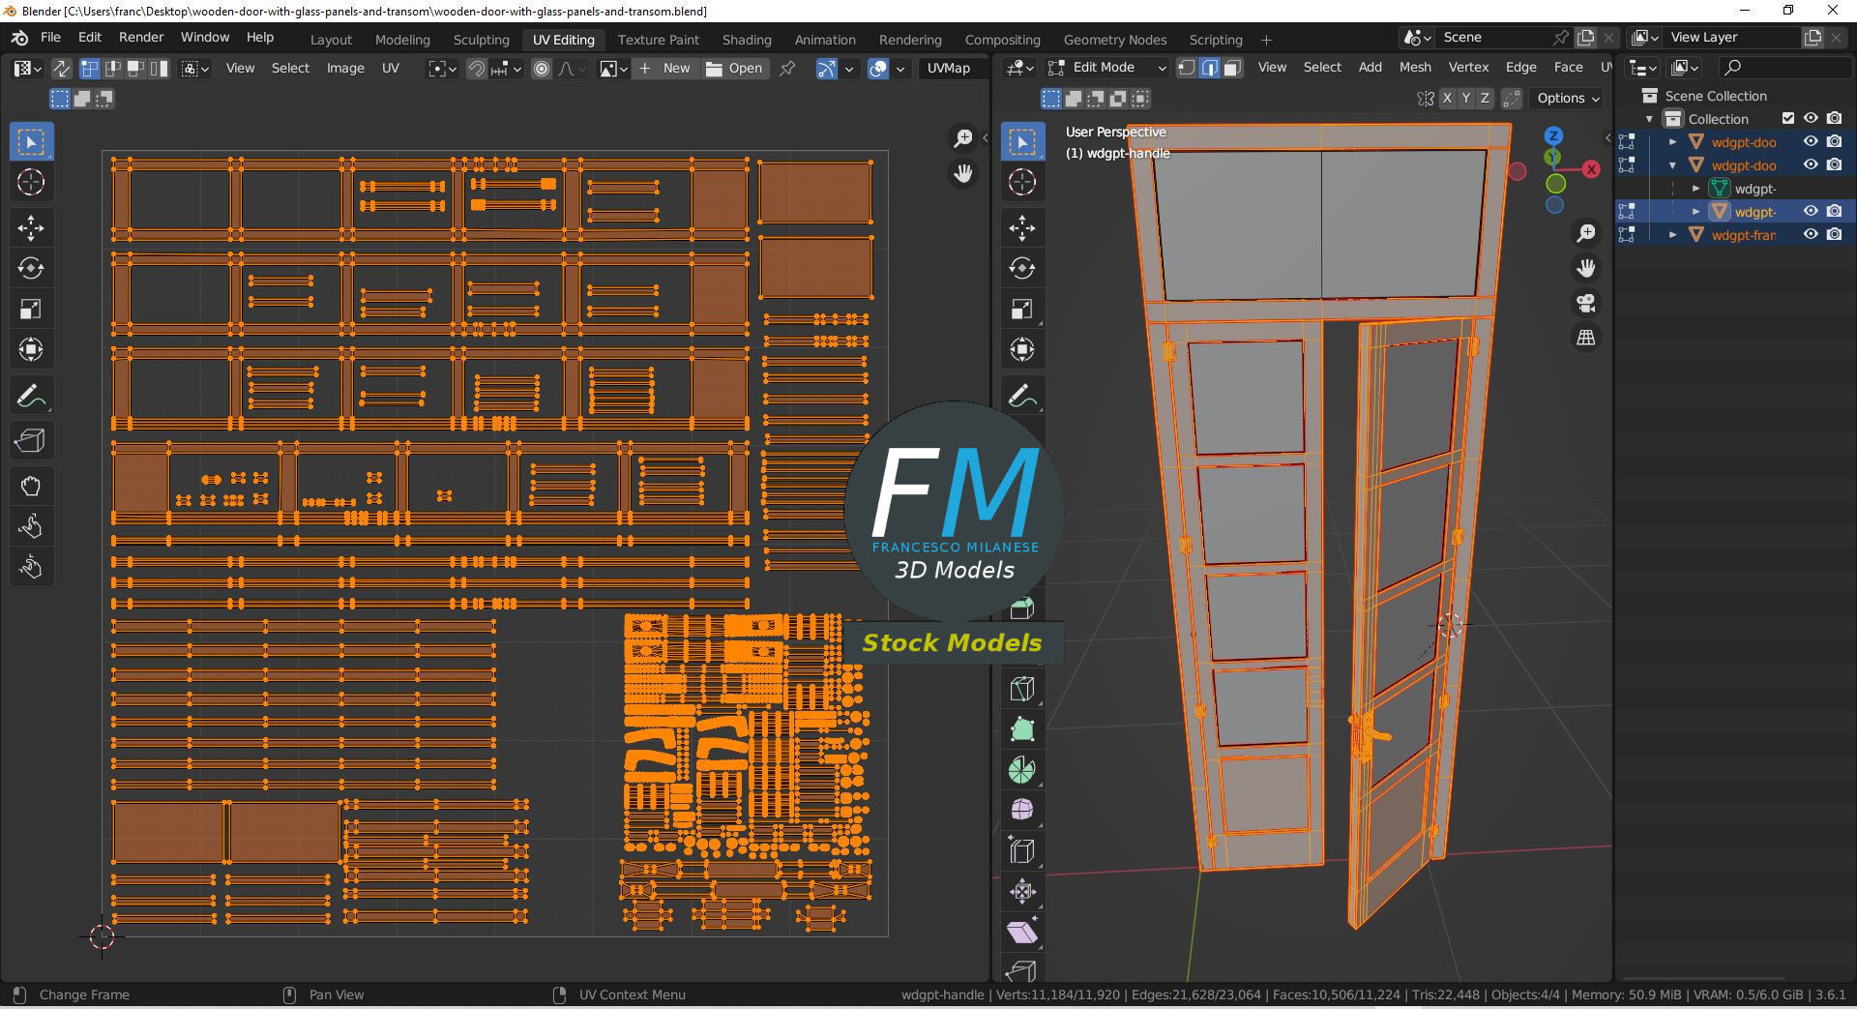Select the Move tool in UV editor

coord(31,228)
